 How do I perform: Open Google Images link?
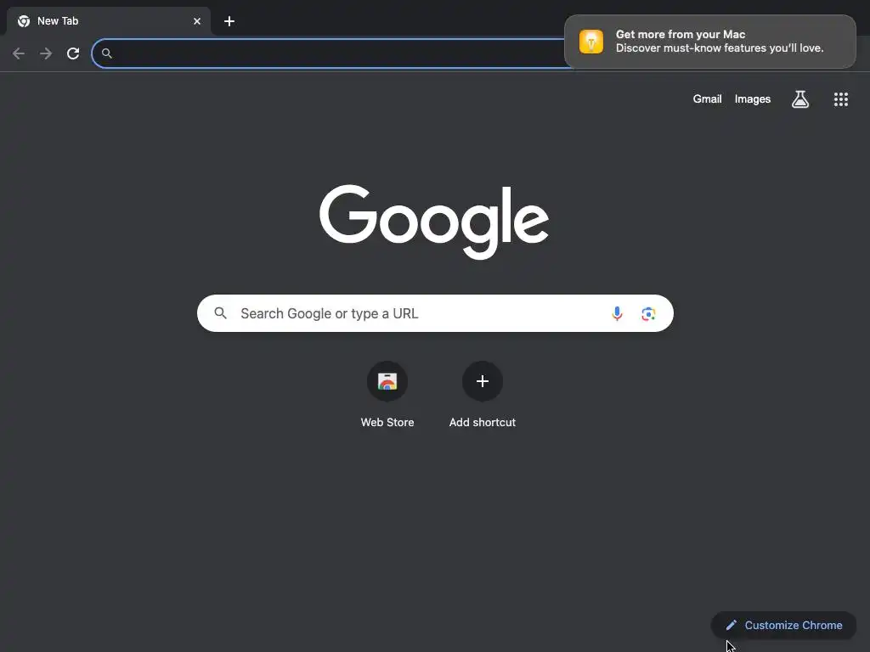[x=753, y=99]
